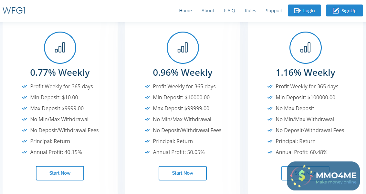Click 'No Deposit/Withdrawal Fees' in 0.77% plan
Screen dimensions: 366x194
[x=64, y=130]
